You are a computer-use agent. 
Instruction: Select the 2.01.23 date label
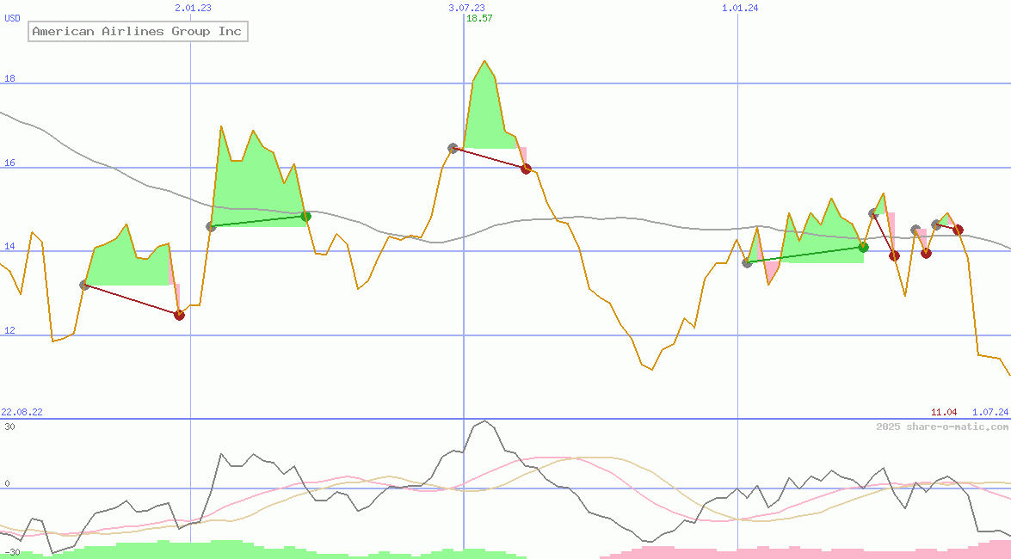point(193,8)
